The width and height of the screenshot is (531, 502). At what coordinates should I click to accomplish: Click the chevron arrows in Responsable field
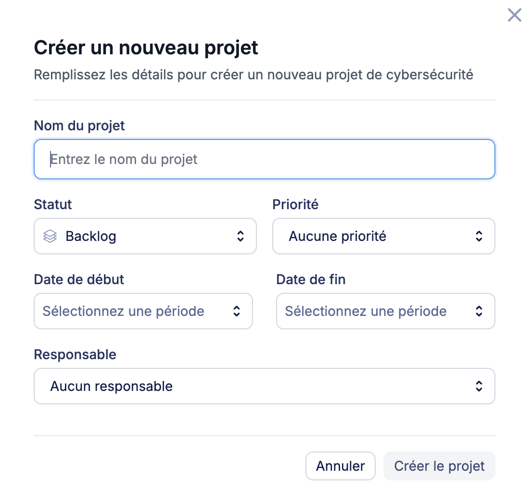(479, 386)
